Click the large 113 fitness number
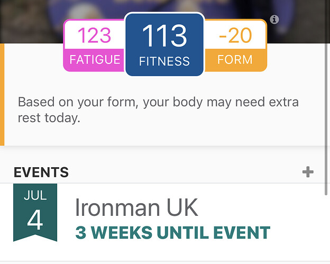330x264 pixels. 164,35
